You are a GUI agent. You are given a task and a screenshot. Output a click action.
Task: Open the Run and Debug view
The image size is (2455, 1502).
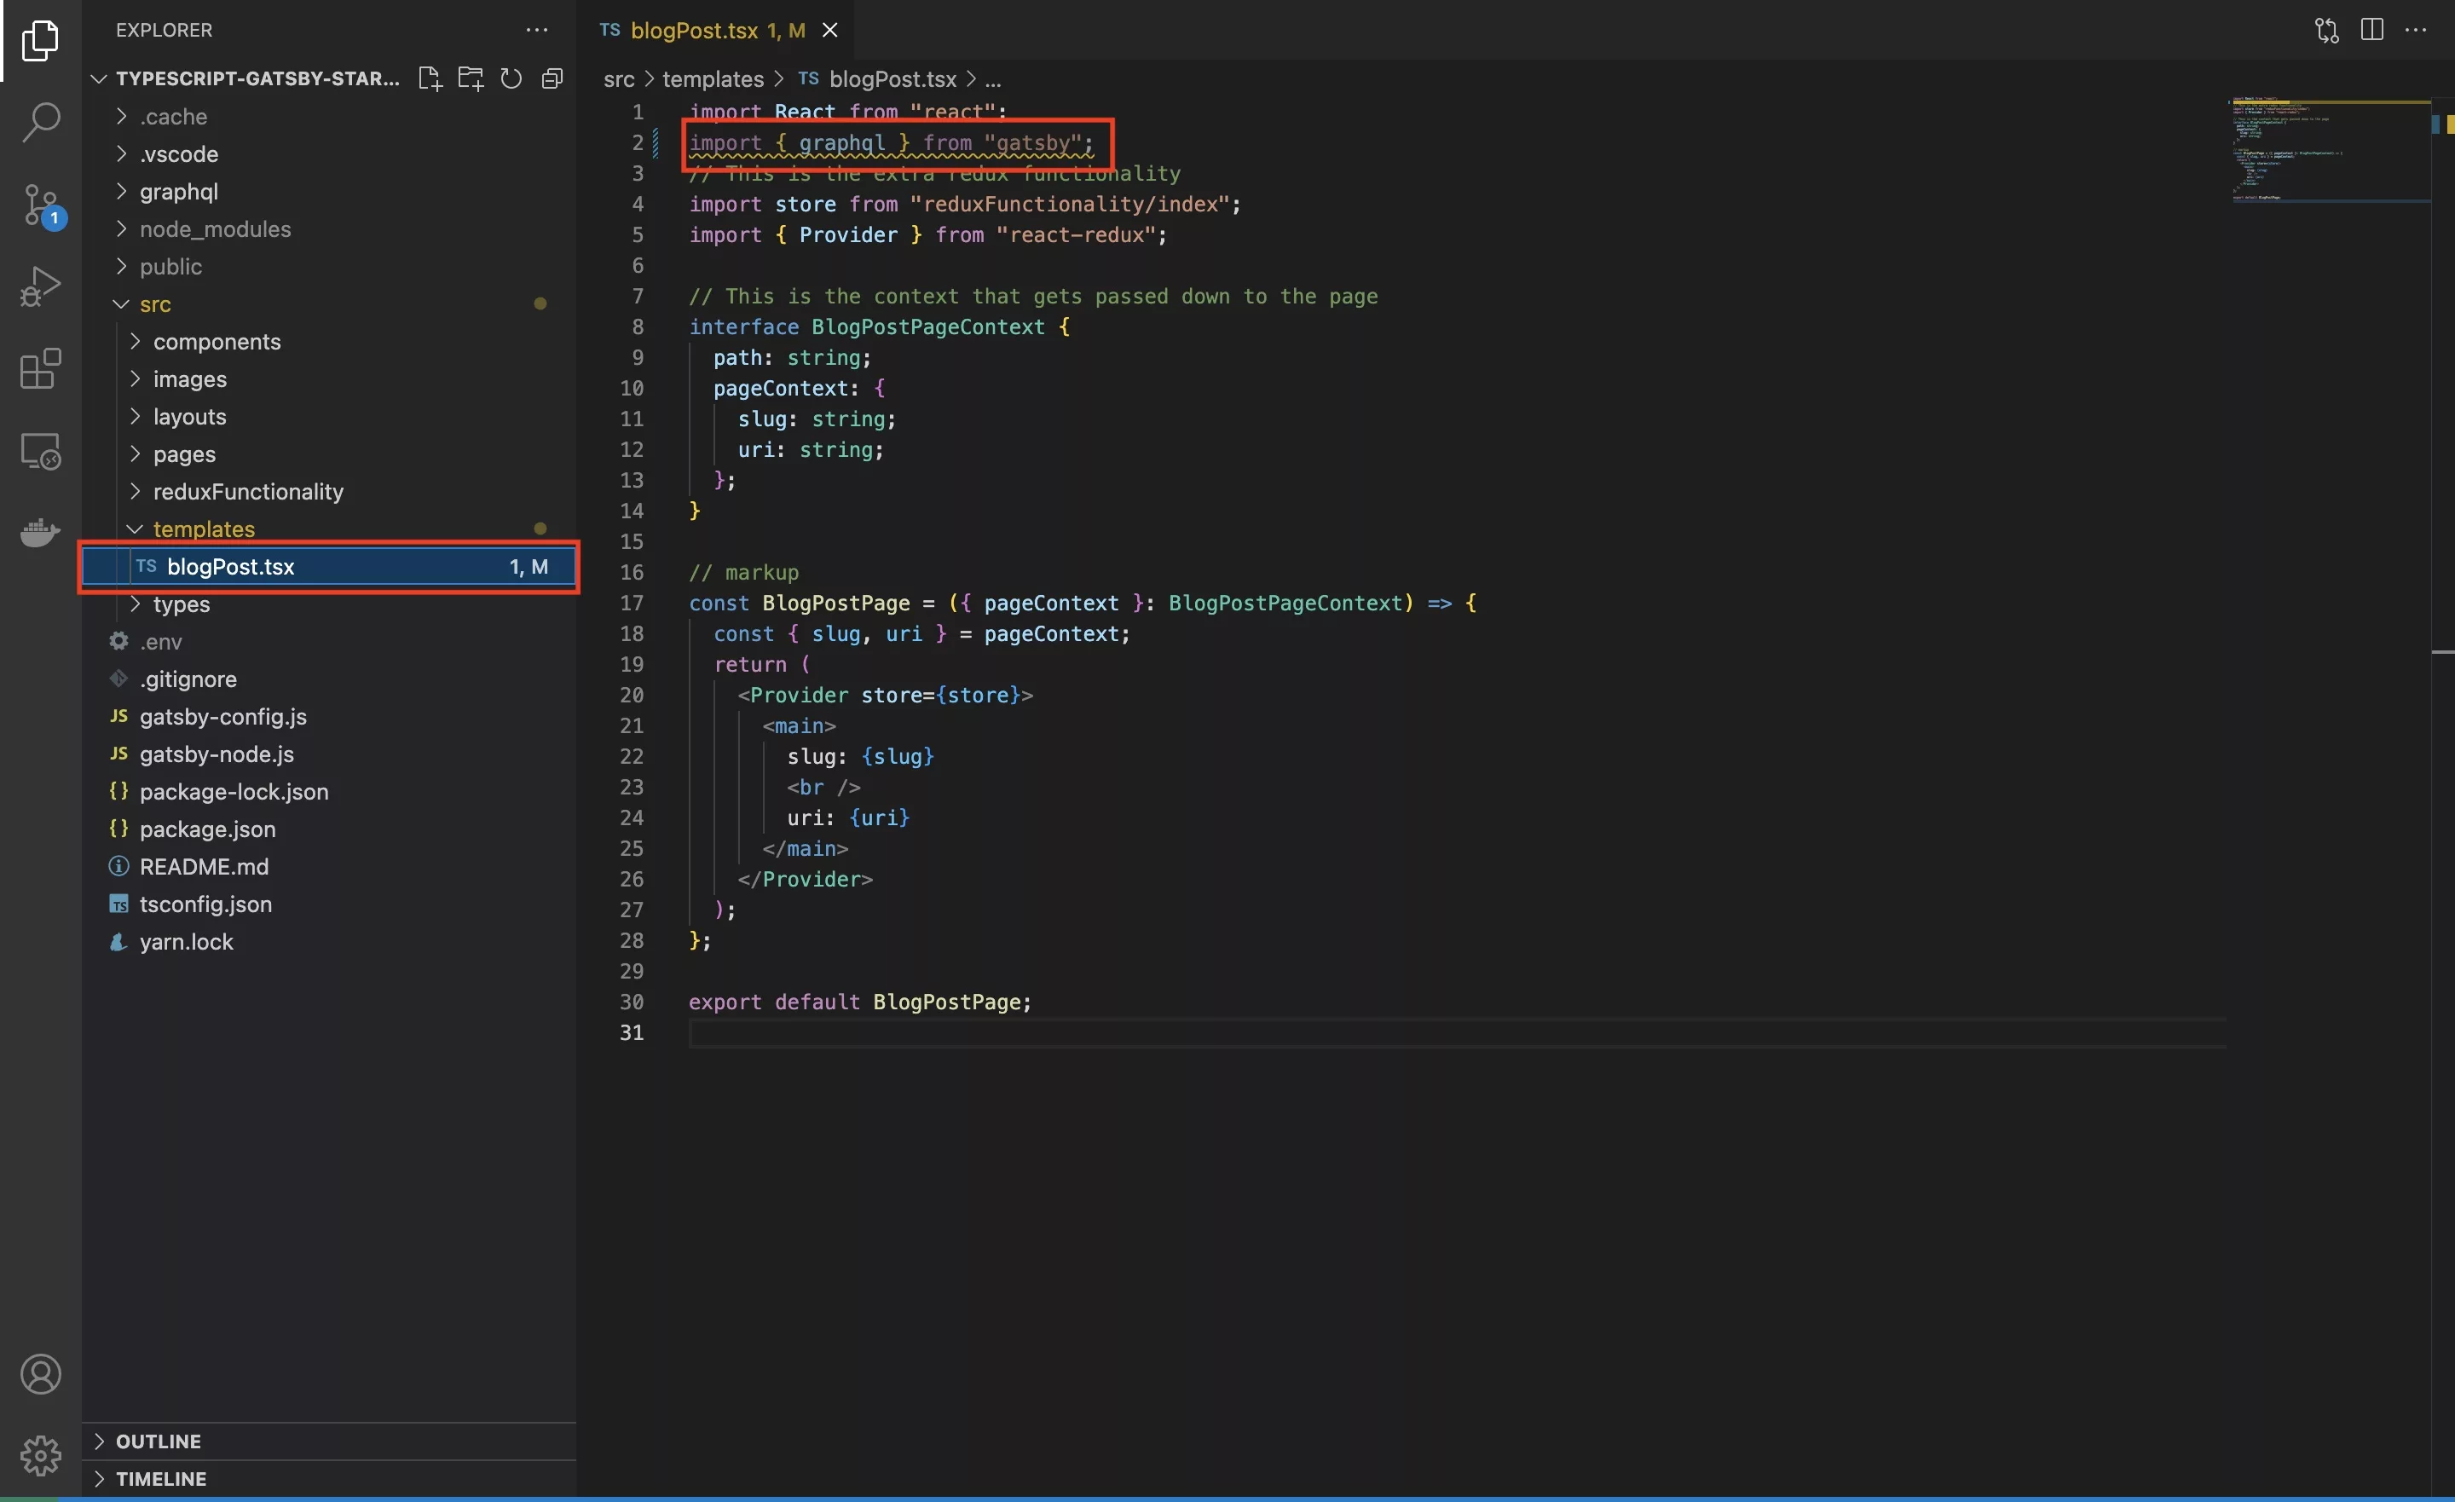tap(41, 287)
